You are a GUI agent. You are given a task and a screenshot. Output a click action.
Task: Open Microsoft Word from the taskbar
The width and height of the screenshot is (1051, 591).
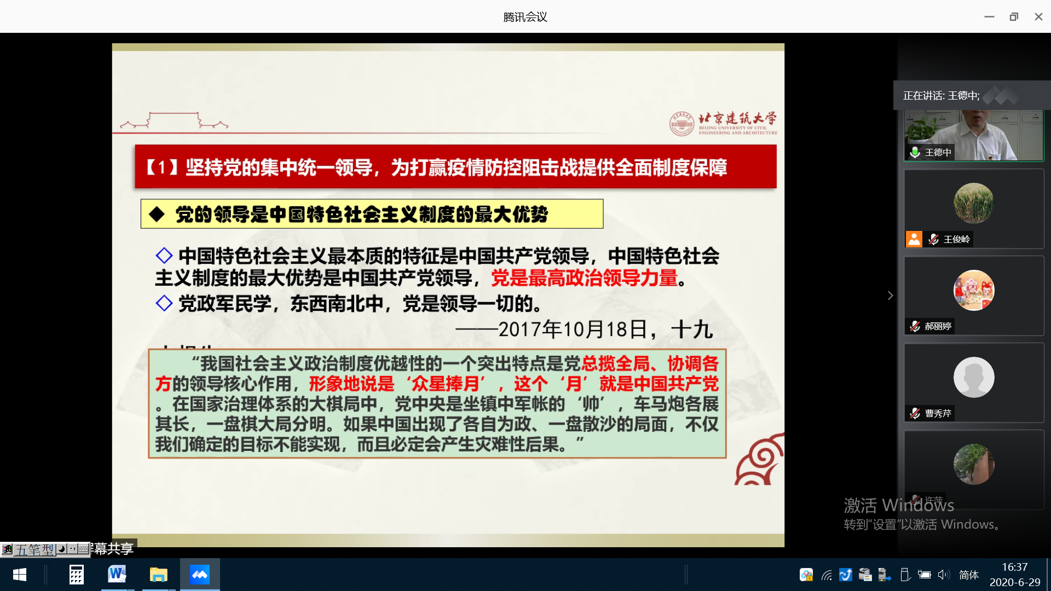(117, 575)
